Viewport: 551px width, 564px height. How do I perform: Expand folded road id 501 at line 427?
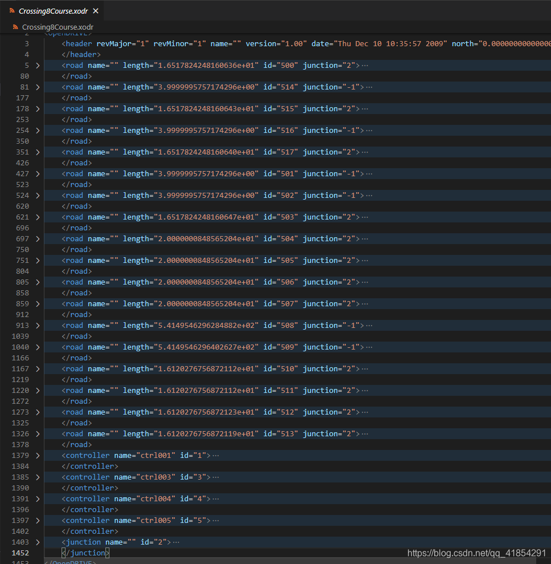click(38, 174)
